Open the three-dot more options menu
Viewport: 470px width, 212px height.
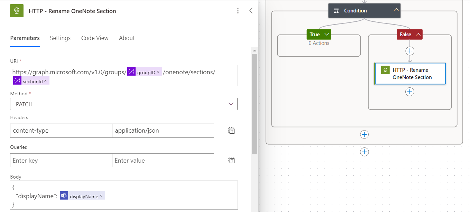pos(238,11)
